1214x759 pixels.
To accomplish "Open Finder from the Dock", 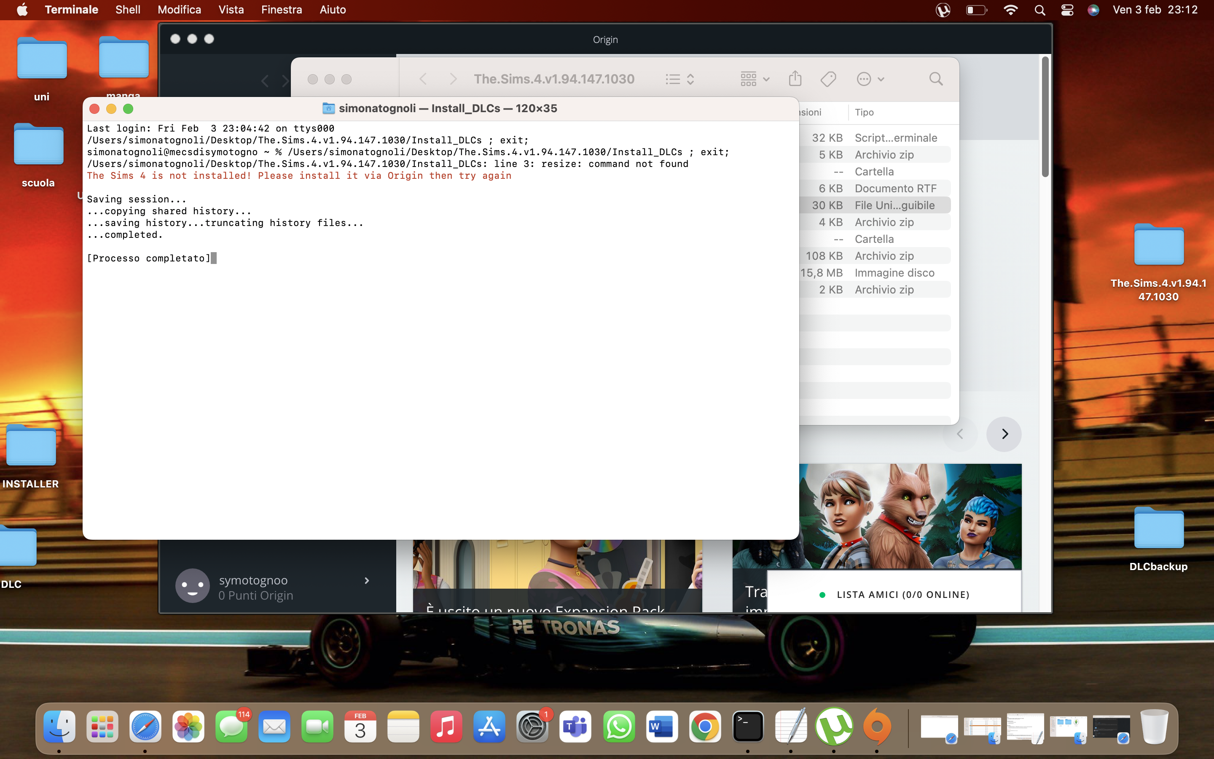I will pos(59,727).
